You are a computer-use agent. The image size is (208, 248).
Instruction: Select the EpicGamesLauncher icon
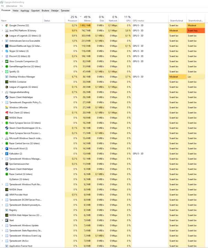(x=7, y=164)
